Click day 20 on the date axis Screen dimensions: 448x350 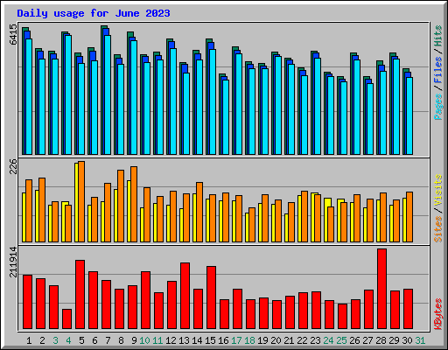tap(276, 340)
